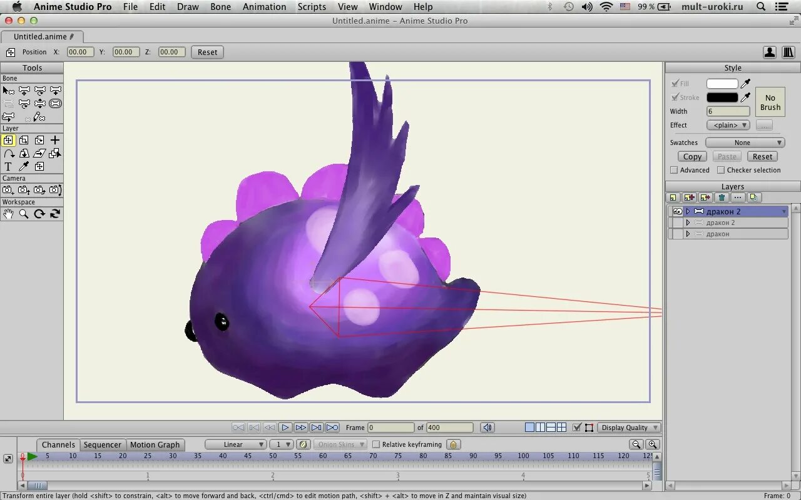Screen dimensions: 801x500
Task: Choose the Rotate Workspace tool
Action: click(x=39, y=214)
